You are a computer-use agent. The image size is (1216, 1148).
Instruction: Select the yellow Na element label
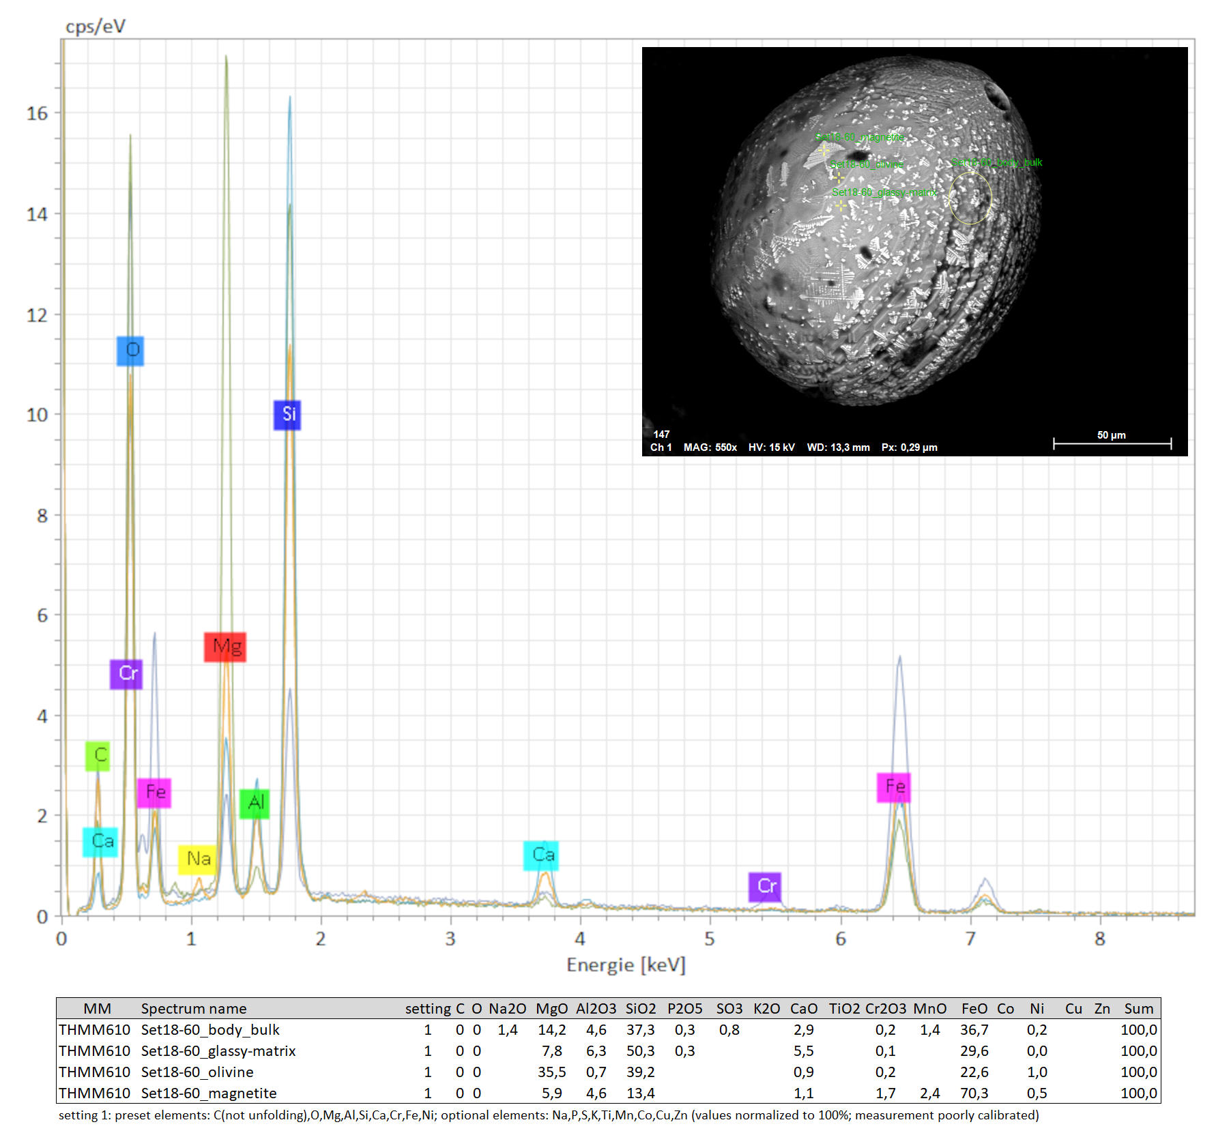click(x=198, y=859)
